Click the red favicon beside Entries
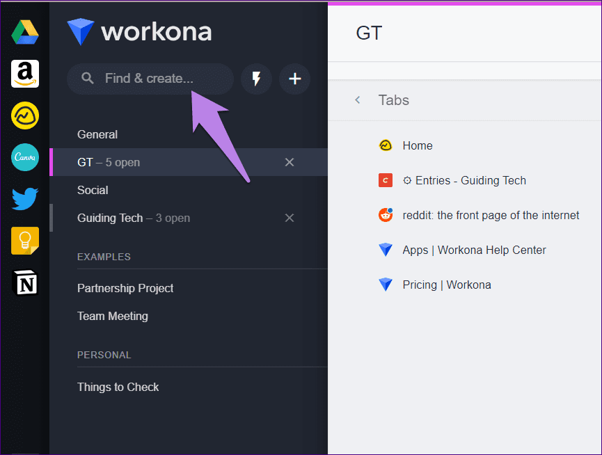Screen dimensions: 602x455 [386, 180]
